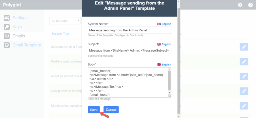This screenshot has height=118, width=256.
Task: Switch System Name language via English link
Action: click(164, 24)
